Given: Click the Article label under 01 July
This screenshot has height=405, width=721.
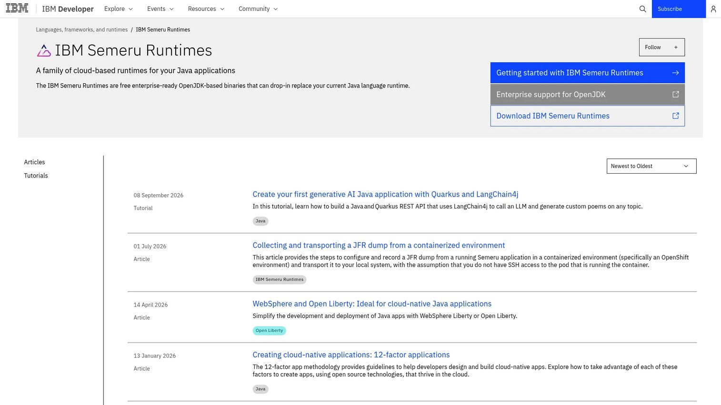Looking at the screenshot, I should click(141, 259).
